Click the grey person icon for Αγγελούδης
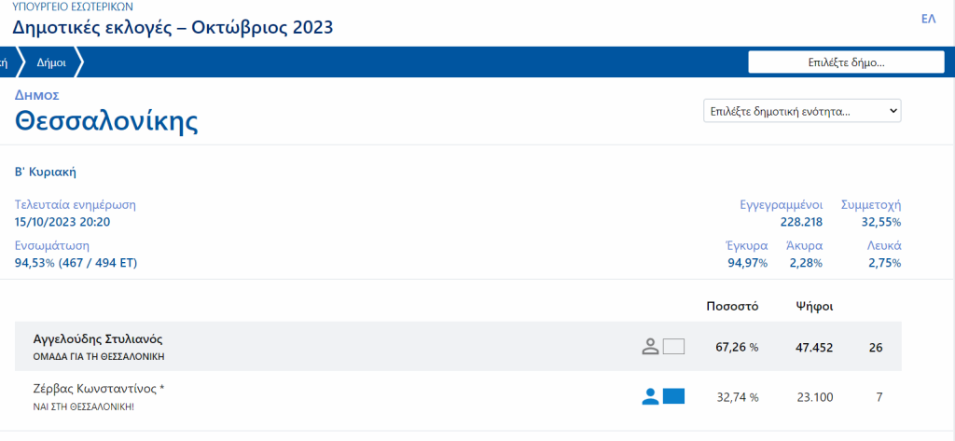This screenshot has width=955, height=441. tap(650, 347)
